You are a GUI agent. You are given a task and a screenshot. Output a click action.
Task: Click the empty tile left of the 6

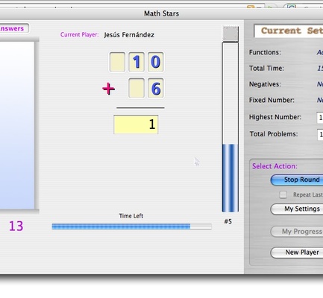(x=137, y=88)
